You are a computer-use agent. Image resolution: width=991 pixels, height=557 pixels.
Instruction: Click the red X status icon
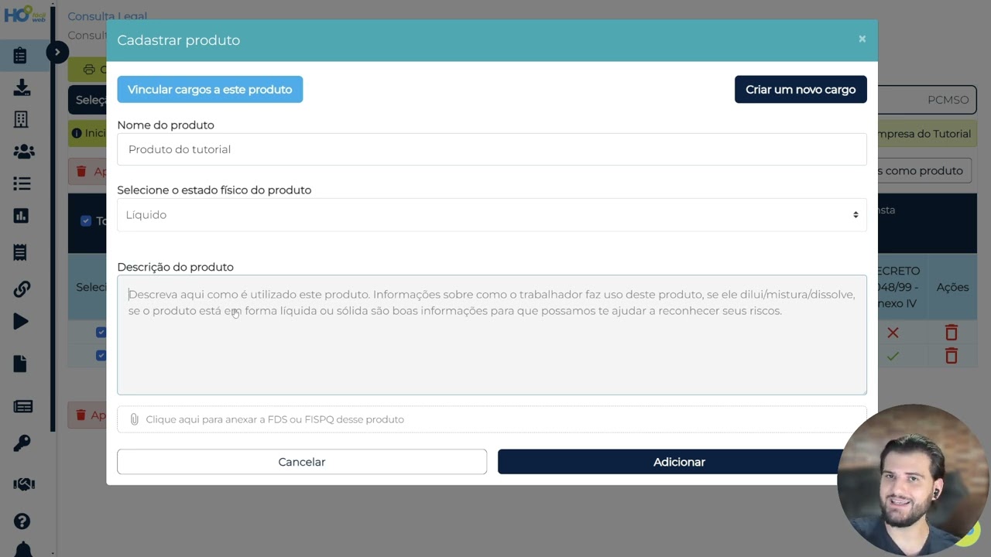tap(893, 333)
